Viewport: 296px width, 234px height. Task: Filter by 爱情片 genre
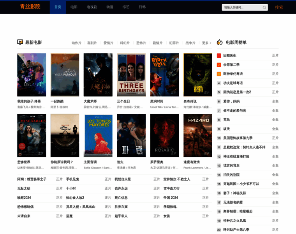click(108, 43)
